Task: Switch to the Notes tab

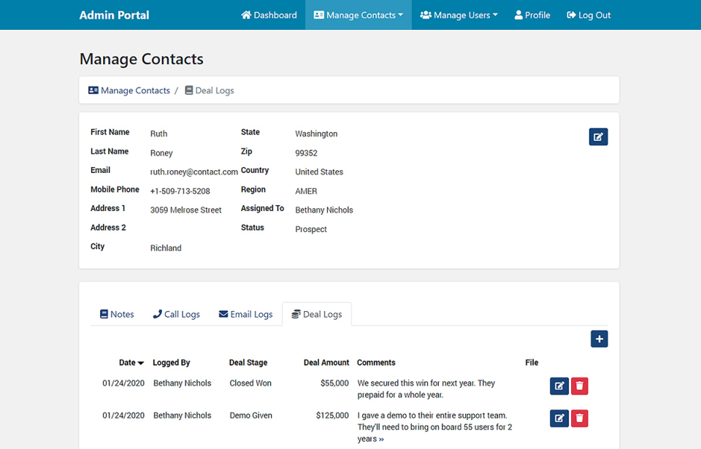Action: pyautogui.click(x=117, y=314)
